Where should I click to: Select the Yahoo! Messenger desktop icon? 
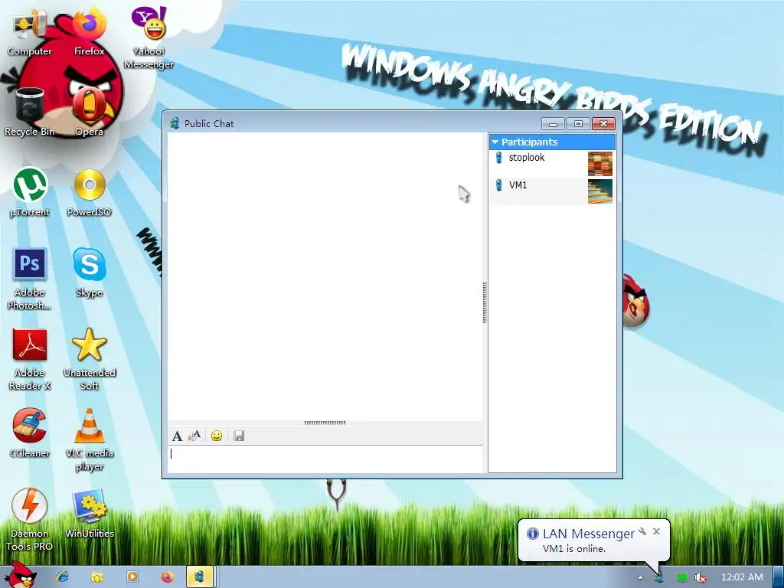pos(149,38)
